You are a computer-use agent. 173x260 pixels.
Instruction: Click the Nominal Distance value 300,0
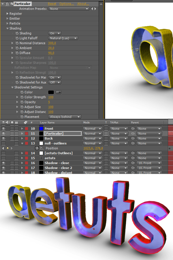52,43
